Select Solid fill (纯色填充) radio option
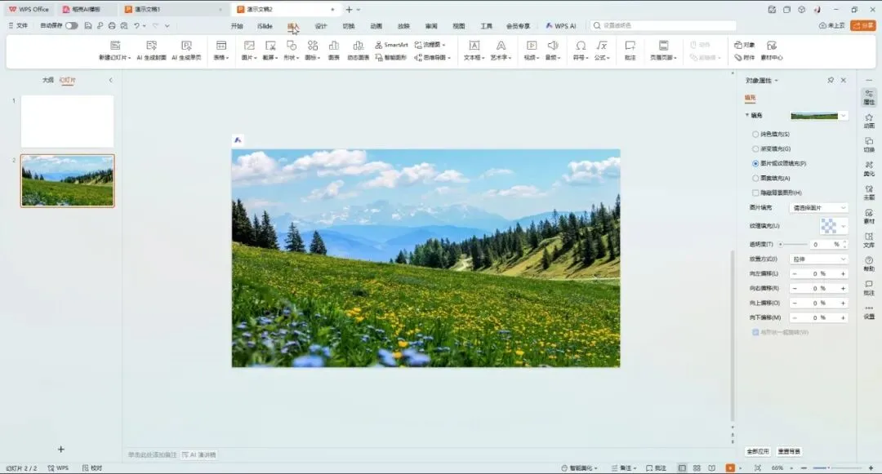 (755, 135)
